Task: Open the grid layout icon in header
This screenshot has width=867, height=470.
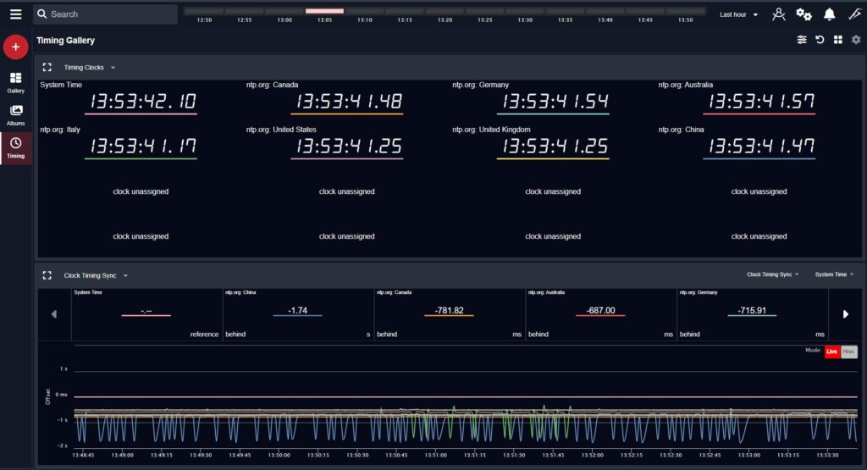Action: pos(837,40)
